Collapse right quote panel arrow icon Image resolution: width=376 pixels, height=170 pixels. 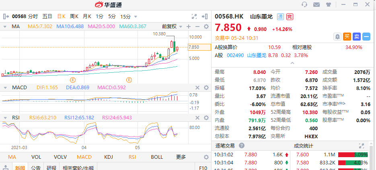tap(205, 16)
